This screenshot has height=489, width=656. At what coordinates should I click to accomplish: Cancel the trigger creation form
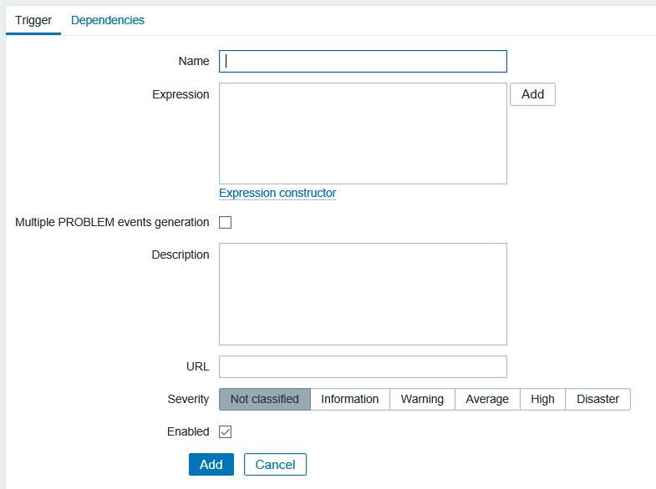[275, 464]
